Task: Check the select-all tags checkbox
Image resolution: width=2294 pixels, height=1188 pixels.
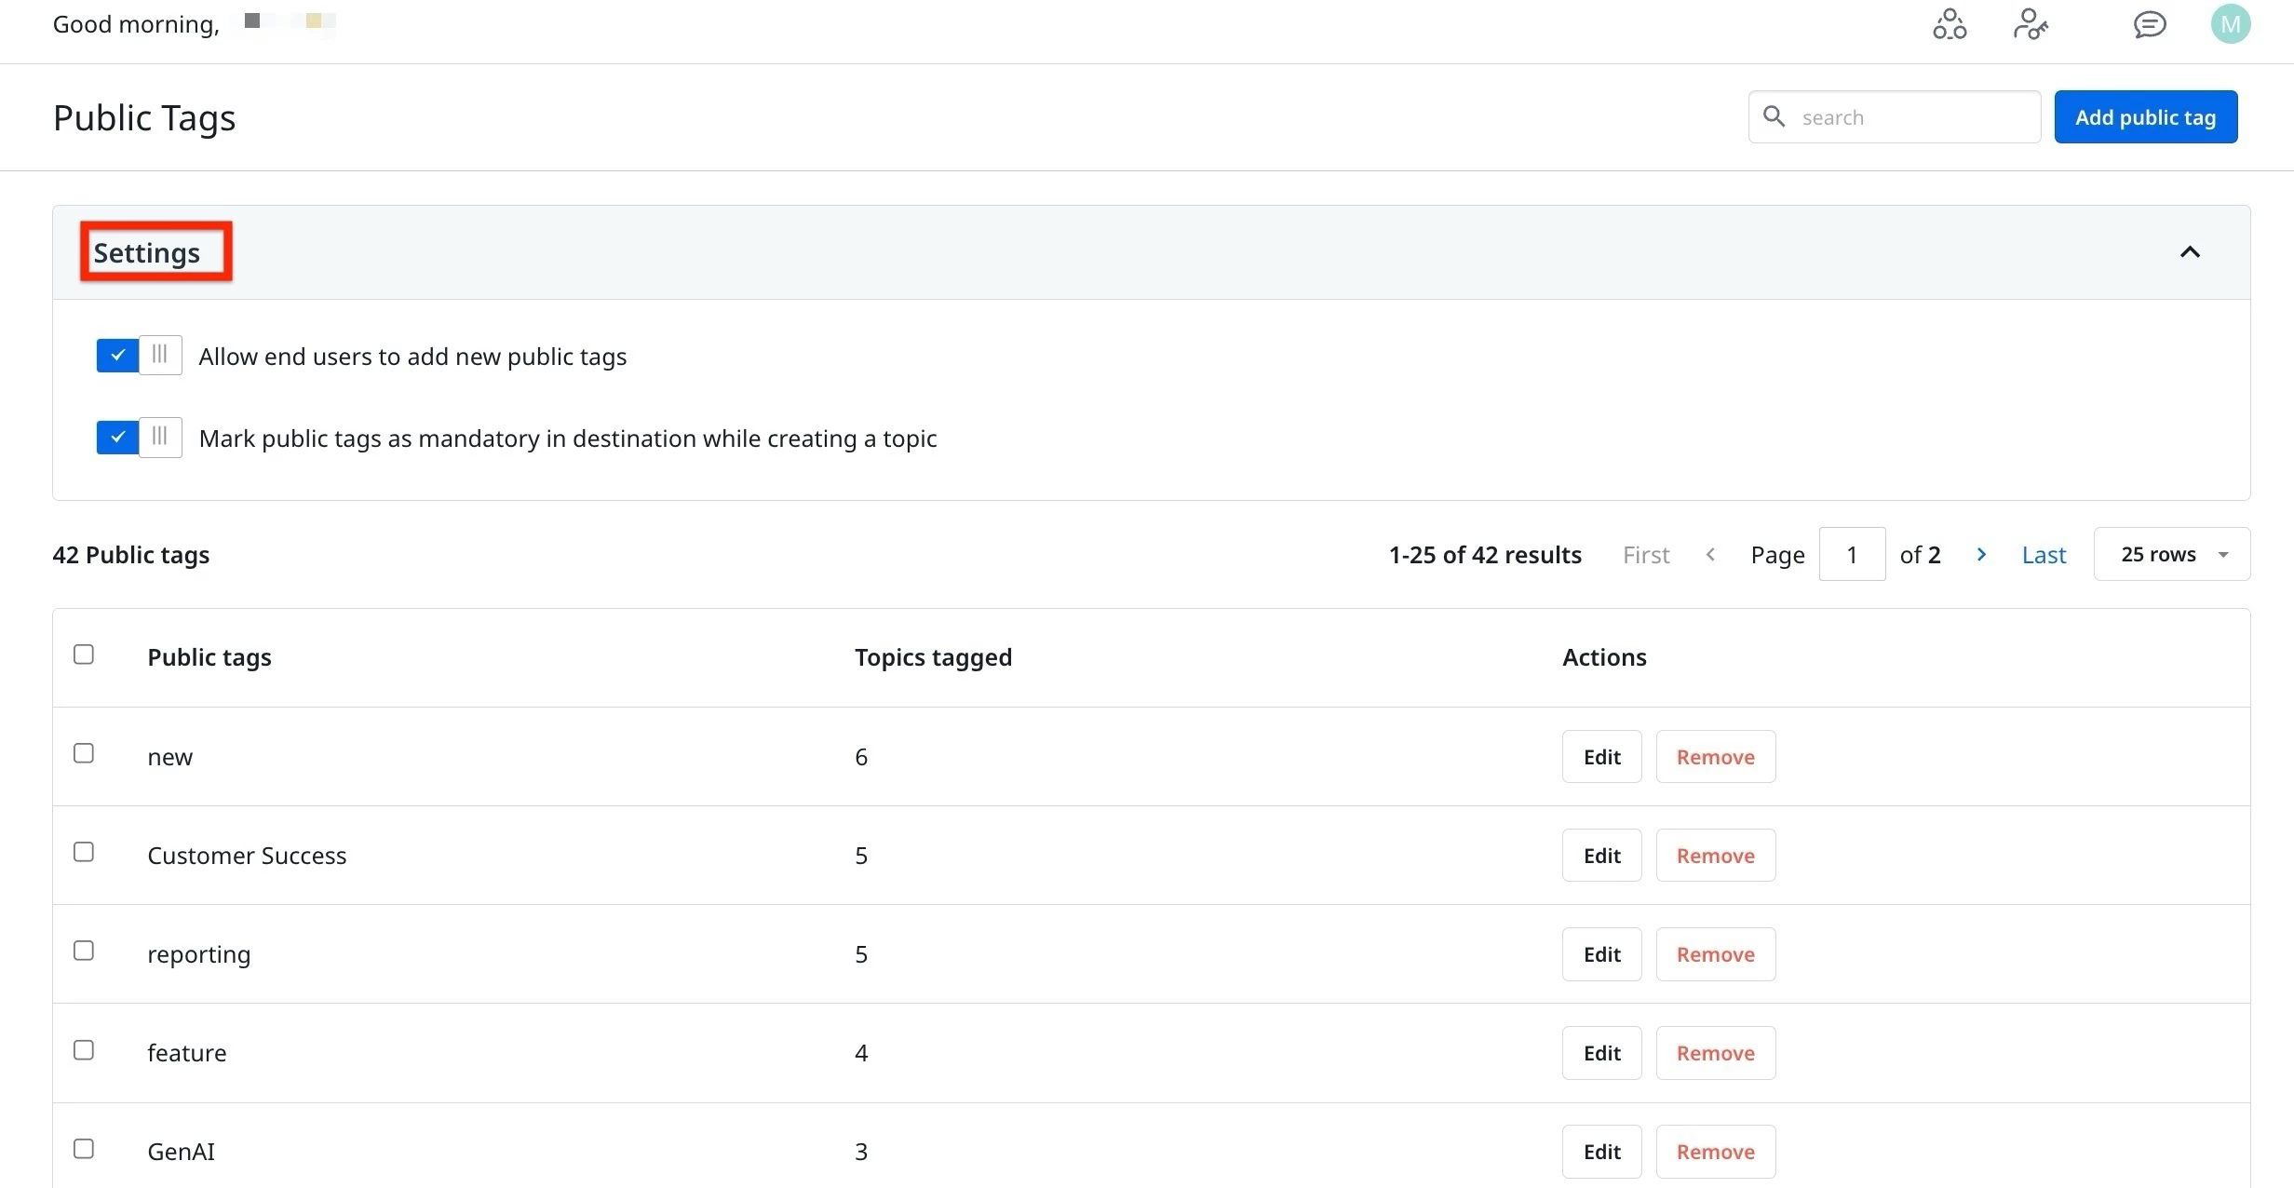Action: tap(84, 655)
